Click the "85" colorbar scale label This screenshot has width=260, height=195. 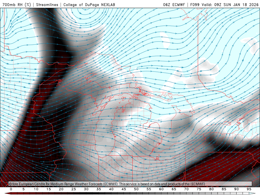[x=224, y=189]
